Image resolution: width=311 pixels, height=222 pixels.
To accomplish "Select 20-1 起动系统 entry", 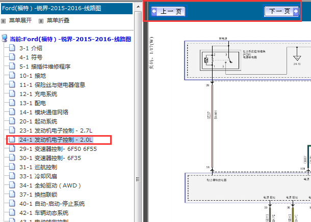I will coord(38,121).
